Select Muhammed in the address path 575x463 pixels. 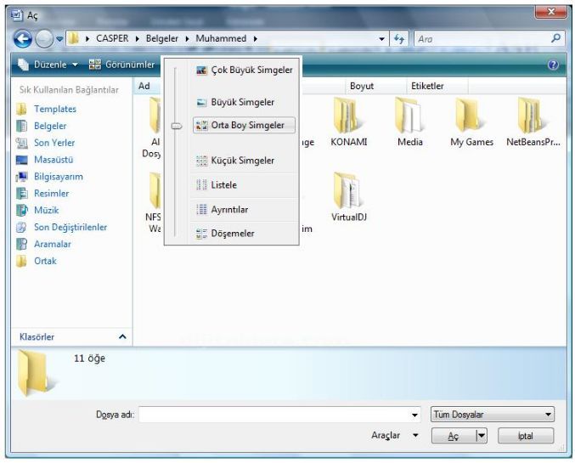pyautogui.click(x=221, y=38)
